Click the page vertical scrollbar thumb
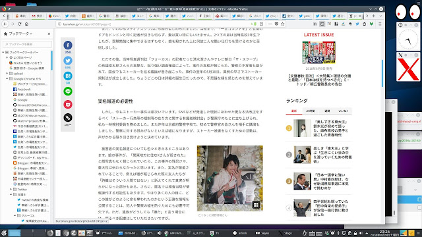This screenshot has height=237, width=422. coord(382,73)
